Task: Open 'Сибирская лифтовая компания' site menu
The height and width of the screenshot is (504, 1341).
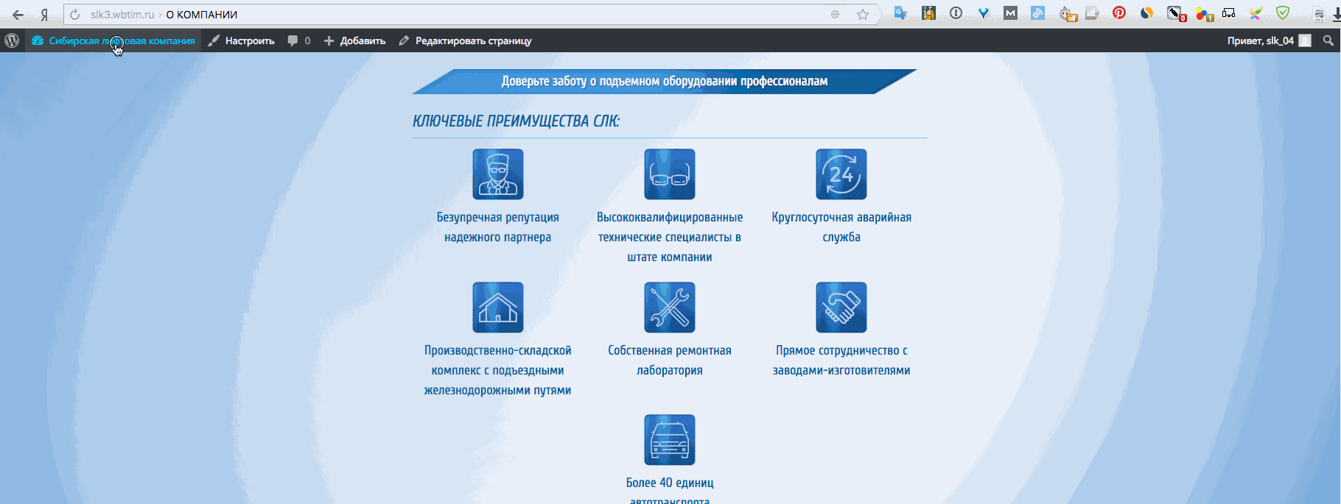Action: tap(113, 40)
